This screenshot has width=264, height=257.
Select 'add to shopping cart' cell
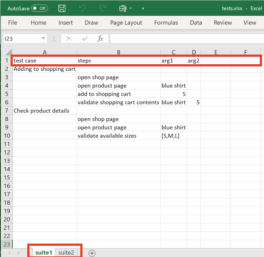click(119, 94)
